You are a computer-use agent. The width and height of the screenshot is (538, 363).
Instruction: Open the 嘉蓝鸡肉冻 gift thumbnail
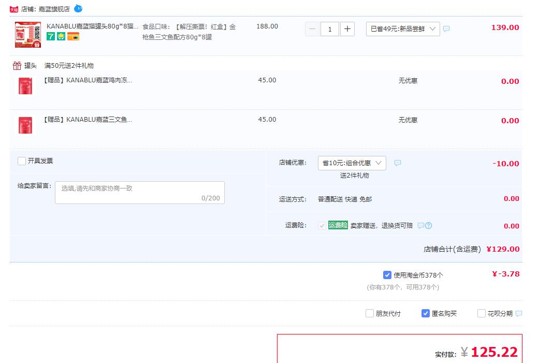click(25, 85)
